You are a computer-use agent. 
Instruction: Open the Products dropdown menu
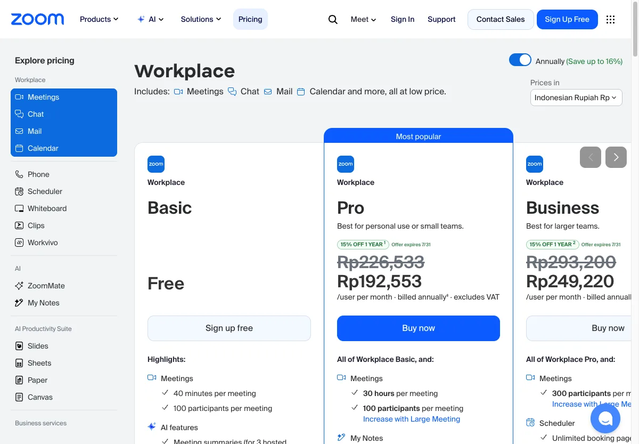click(x=99, y=19)
